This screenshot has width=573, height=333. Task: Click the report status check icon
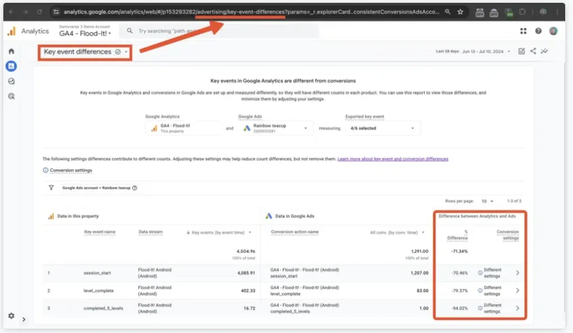[x=118, y=52]
